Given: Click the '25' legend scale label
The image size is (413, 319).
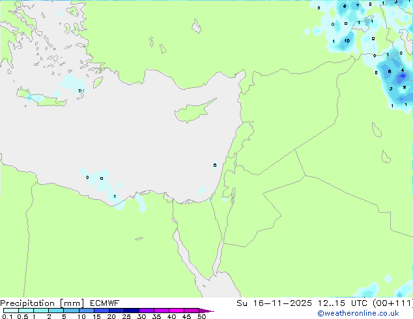Looking at the screenshot, I should (126, 316).
